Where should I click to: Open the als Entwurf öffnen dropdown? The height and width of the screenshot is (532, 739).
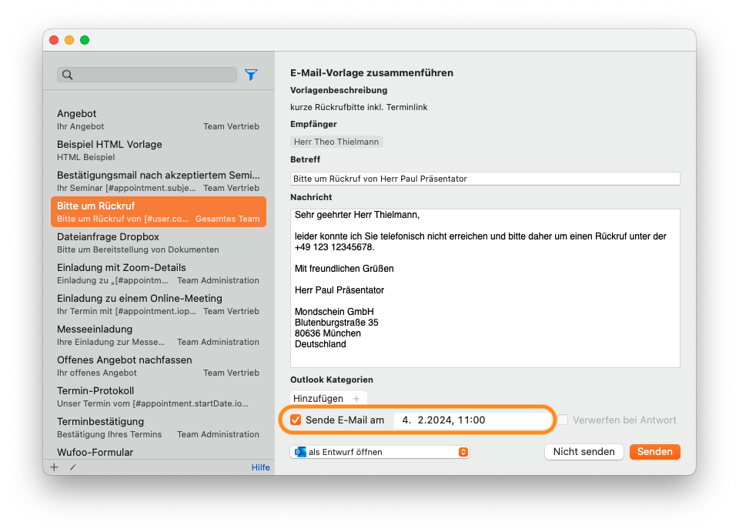click(380, 452)
